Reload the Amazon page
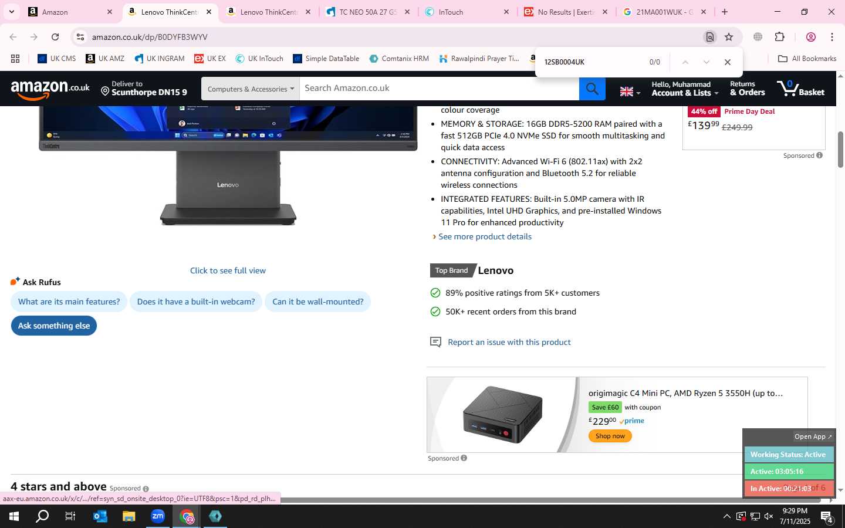The width and height of the screenshot is (845, 528). (55, 37)
